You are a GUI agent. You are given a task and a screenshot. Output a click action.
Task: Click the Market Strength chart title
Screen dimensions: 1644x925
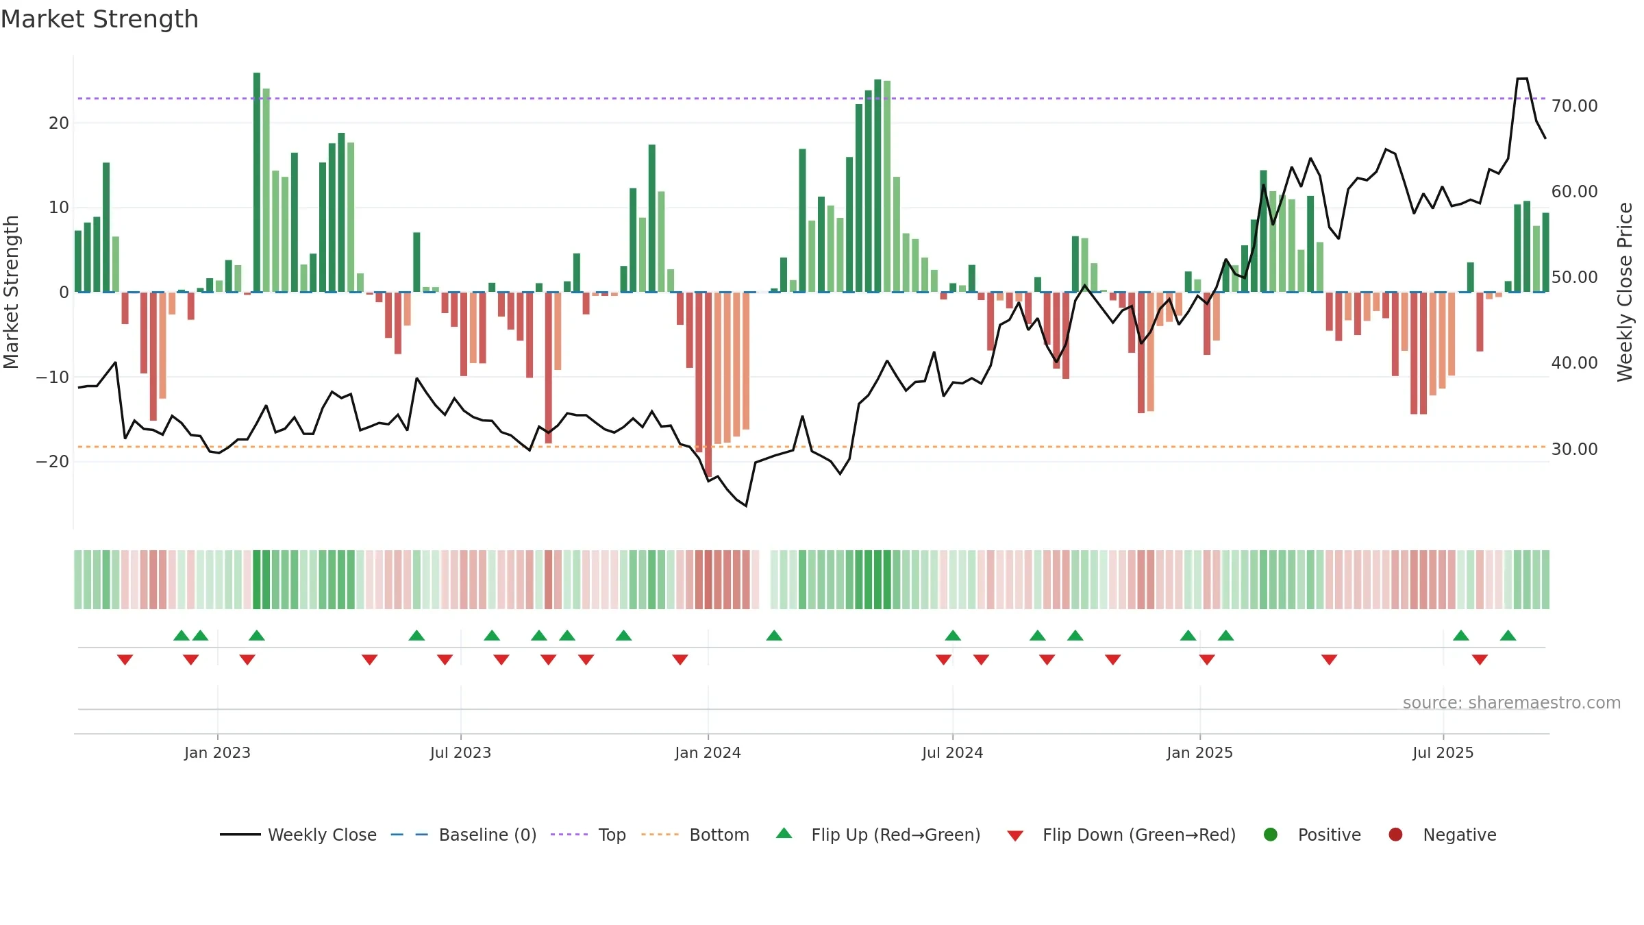[99, 19]
